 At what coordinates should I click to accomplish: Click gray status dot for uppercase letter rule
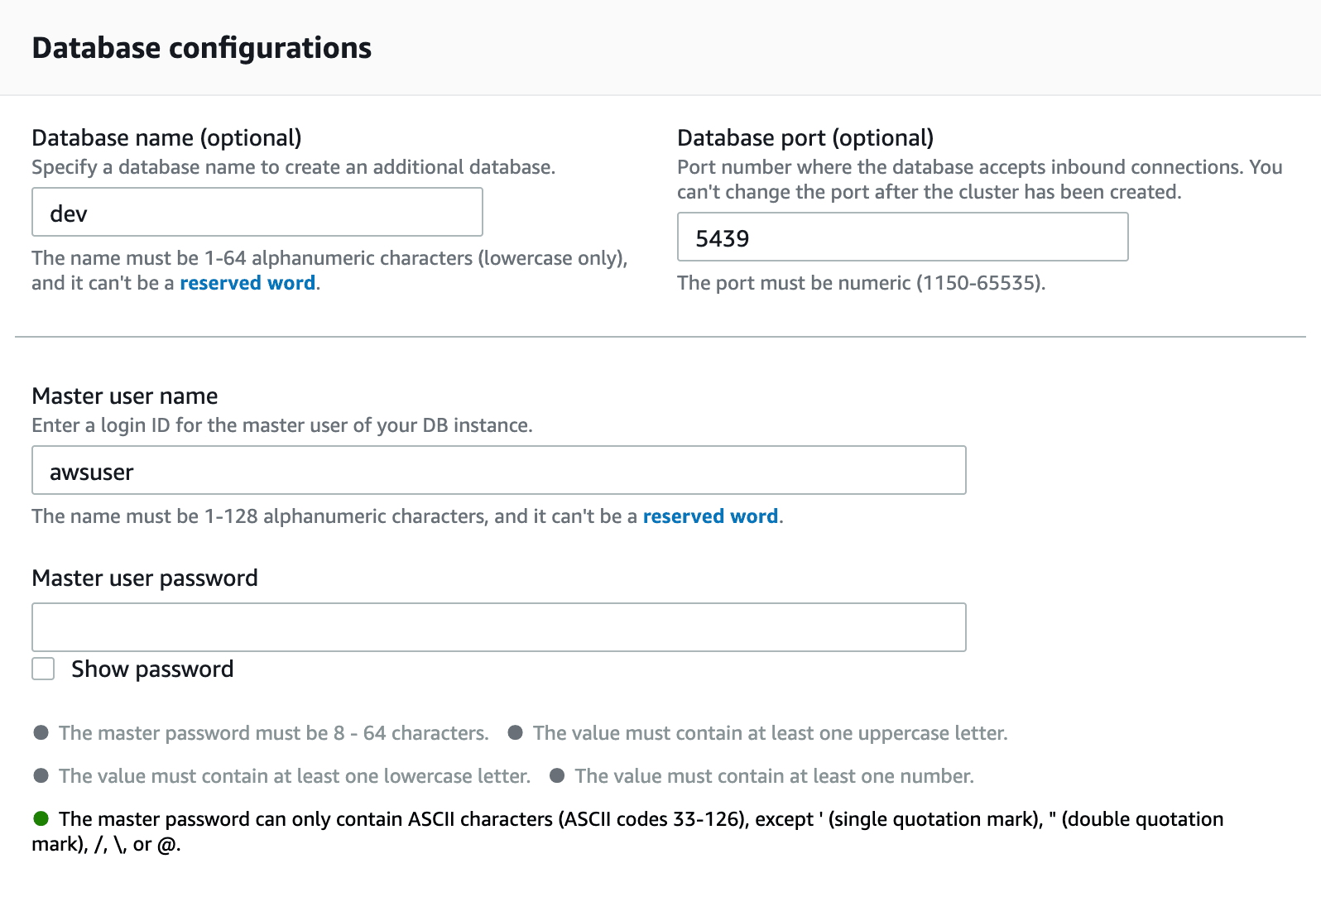515,732
